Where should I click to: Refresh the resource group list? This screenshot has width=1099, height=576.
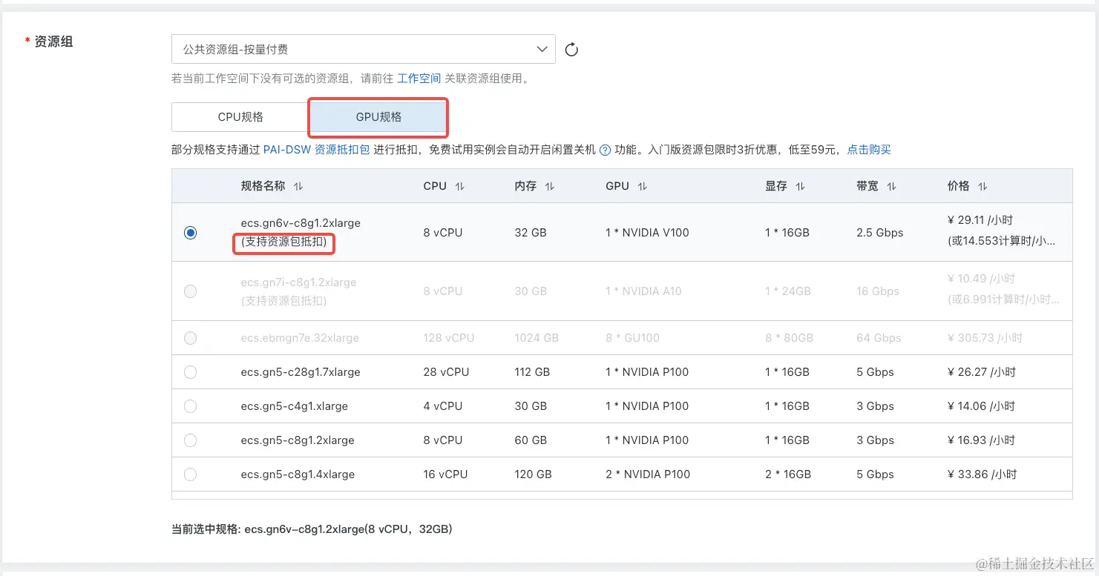click(x=571, y=50)
